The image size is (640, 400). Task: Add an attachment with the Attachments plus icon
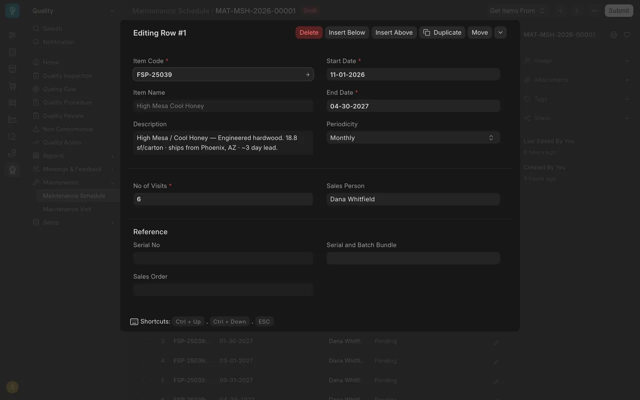coord(627,80)
